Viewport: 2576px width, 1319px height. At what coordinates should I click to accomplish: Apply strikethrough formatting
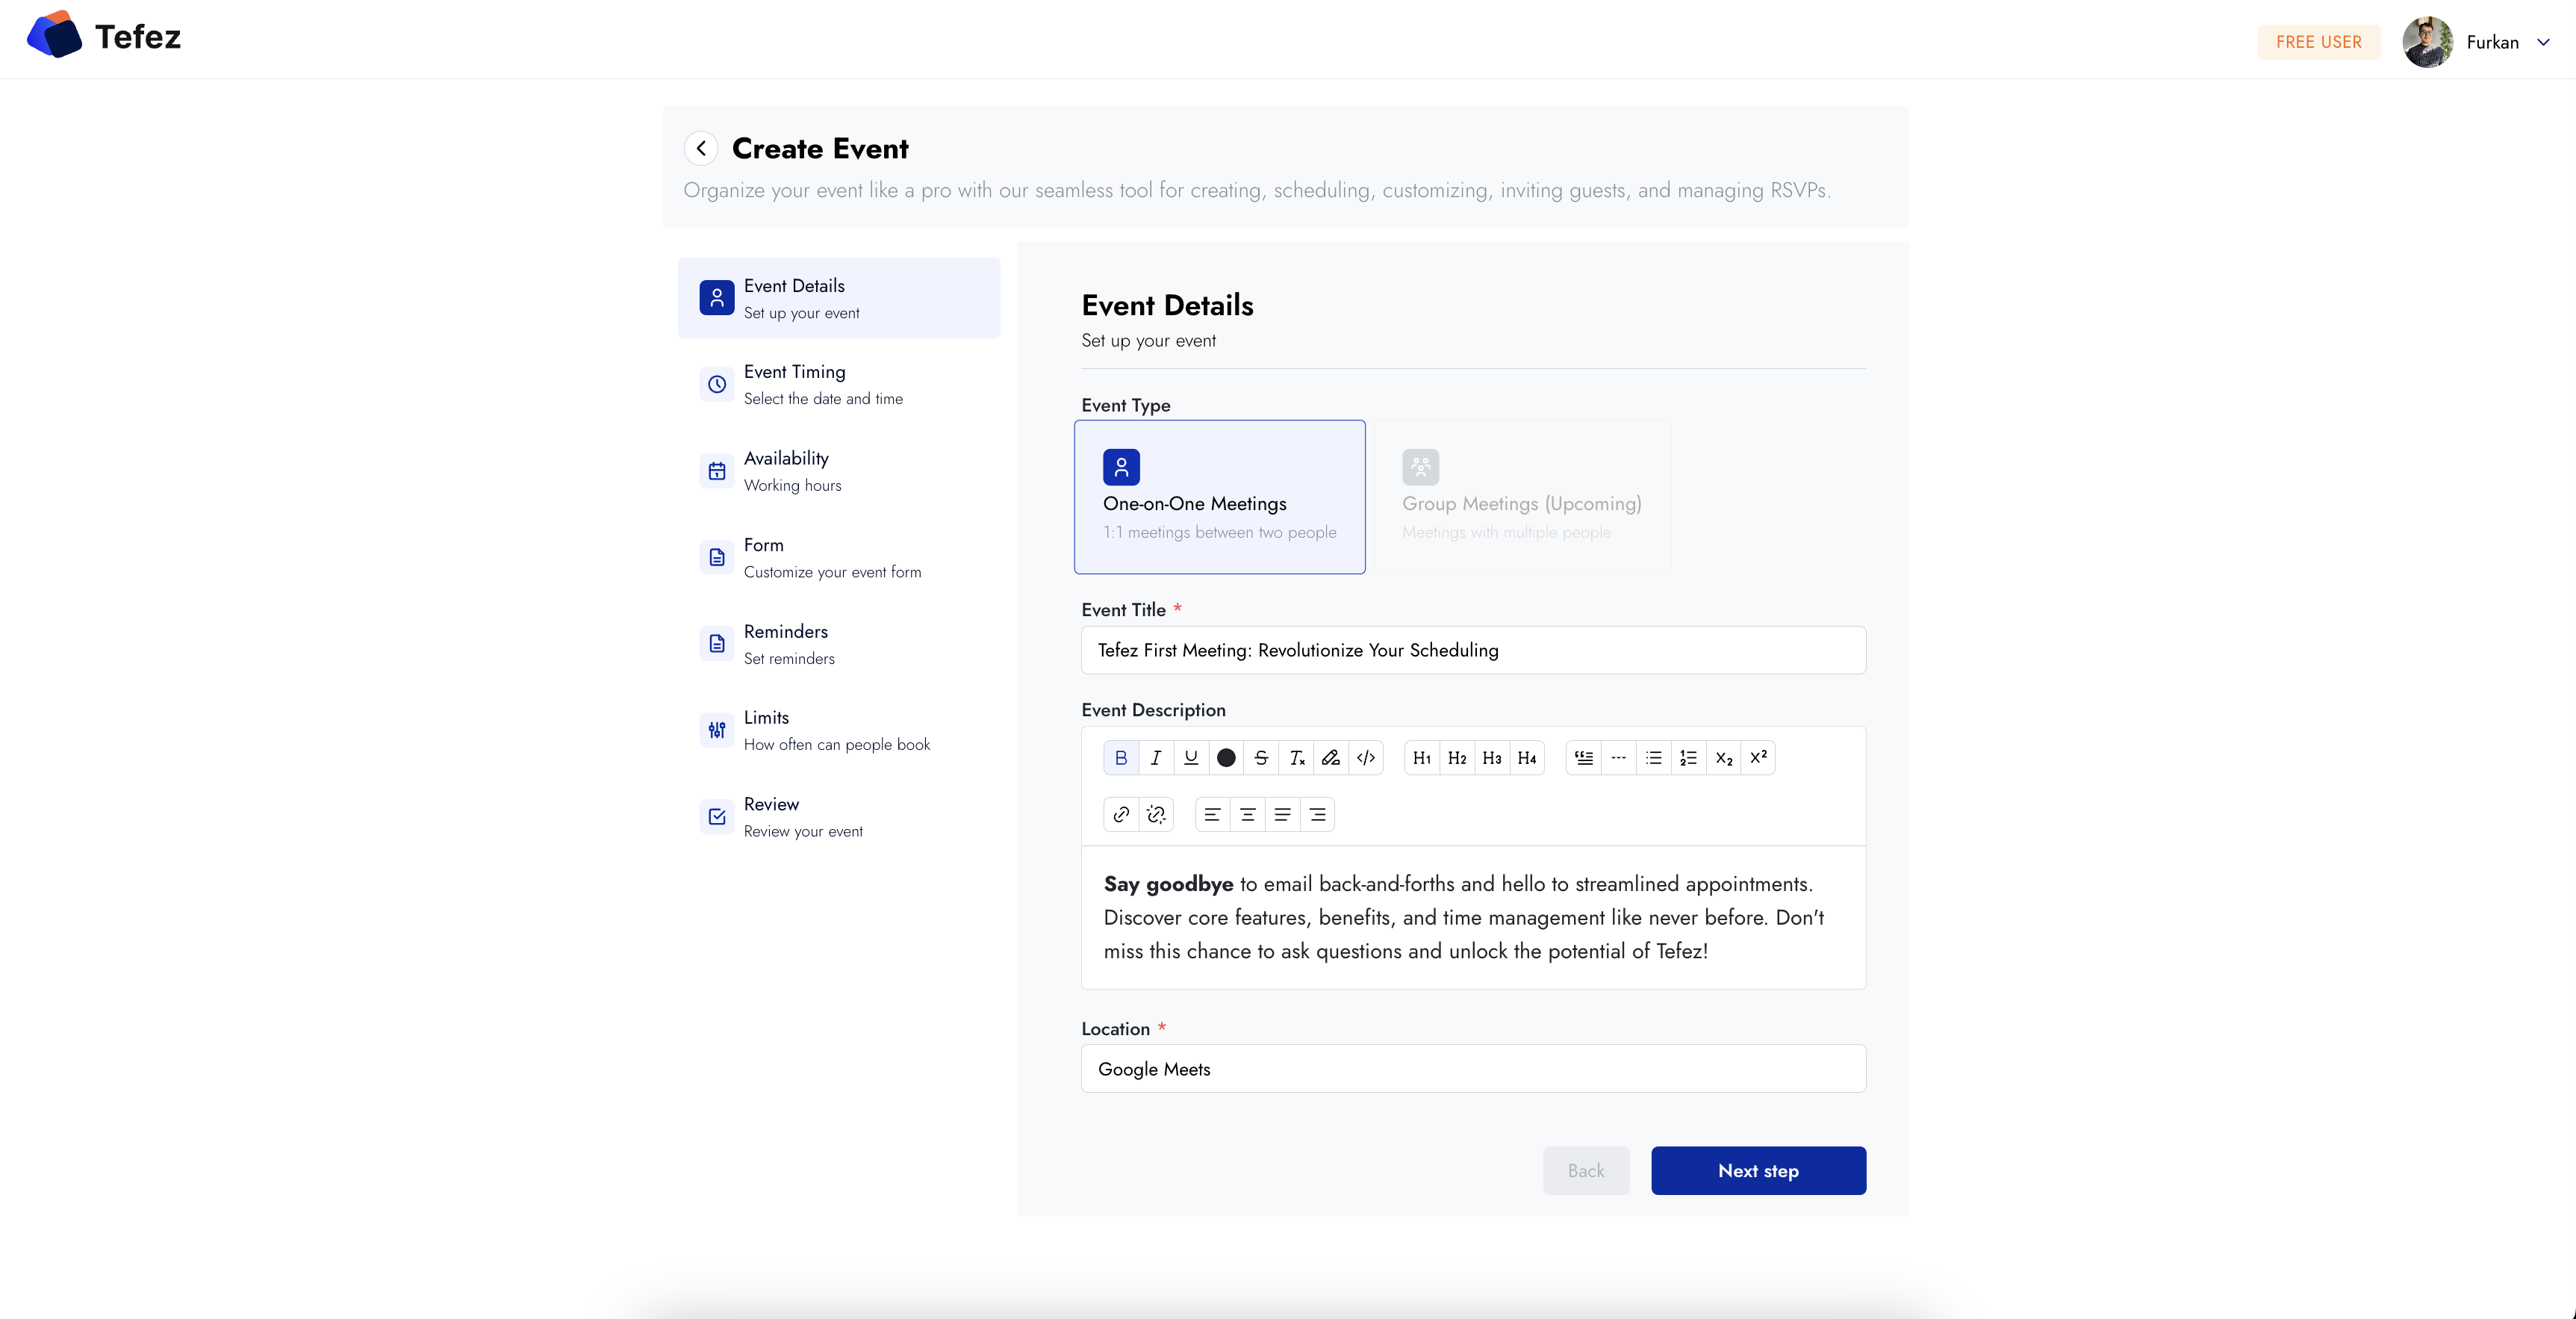tap(1261, 758)
